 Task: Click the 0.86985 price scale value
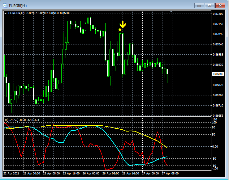[218, 55]
